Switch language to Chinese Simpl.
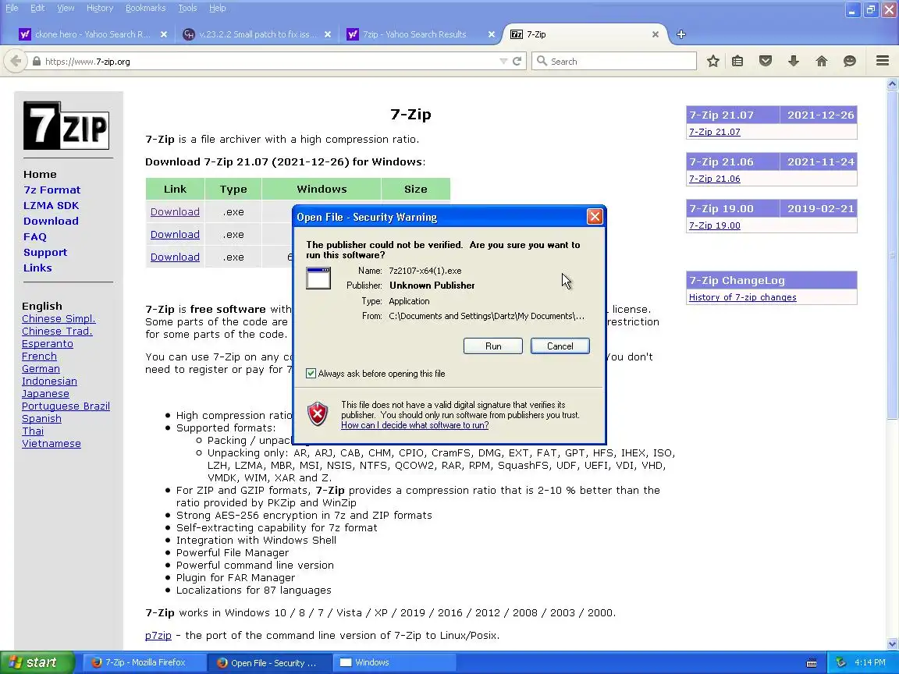 (x=59, y=318)
